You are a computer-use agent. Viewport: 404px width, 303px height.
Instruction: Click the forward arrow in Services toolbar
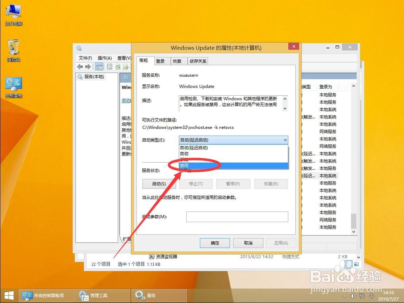point(88,67)
